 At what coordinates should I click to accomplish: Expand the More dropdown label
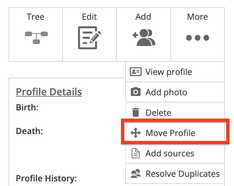point(197,16)
